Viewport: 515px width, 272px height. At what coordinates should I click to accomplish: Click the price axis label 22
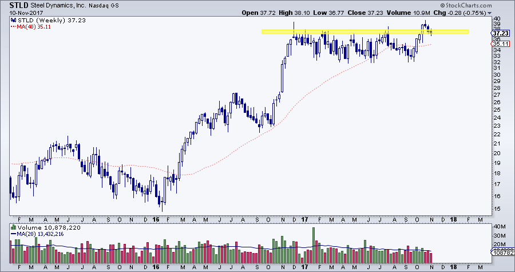496,135
